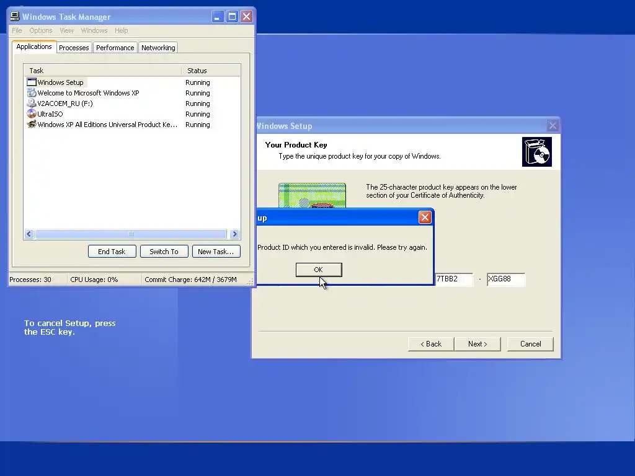Open the Help menu in Task Manager

121,30
